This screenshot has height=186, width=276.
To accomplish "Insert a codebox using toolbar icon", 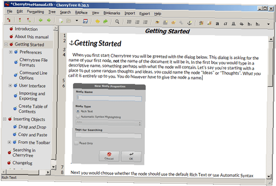I will click(x=173, y=23).
